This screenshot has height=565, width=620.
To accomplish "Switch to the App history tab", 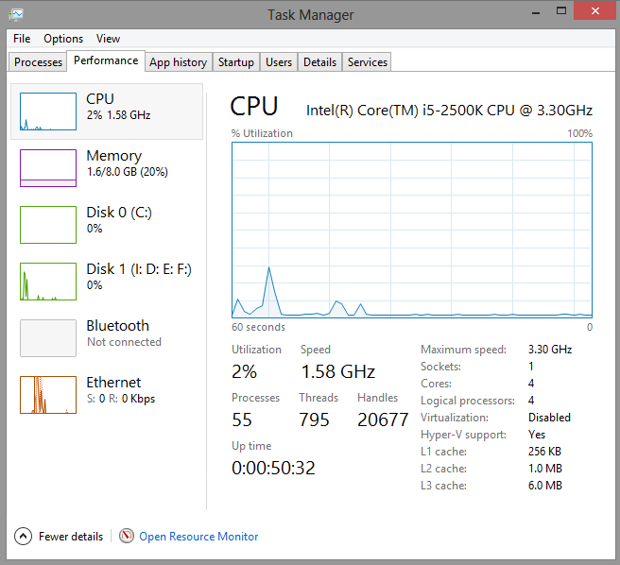I will point(179,62).
